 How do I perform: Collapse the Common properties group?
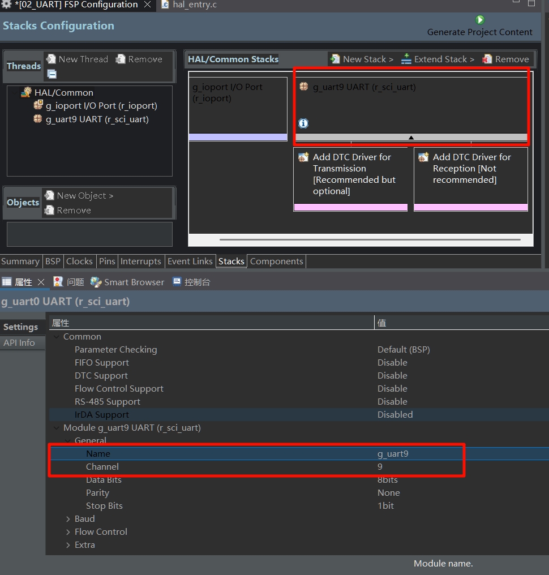(56, 337)
